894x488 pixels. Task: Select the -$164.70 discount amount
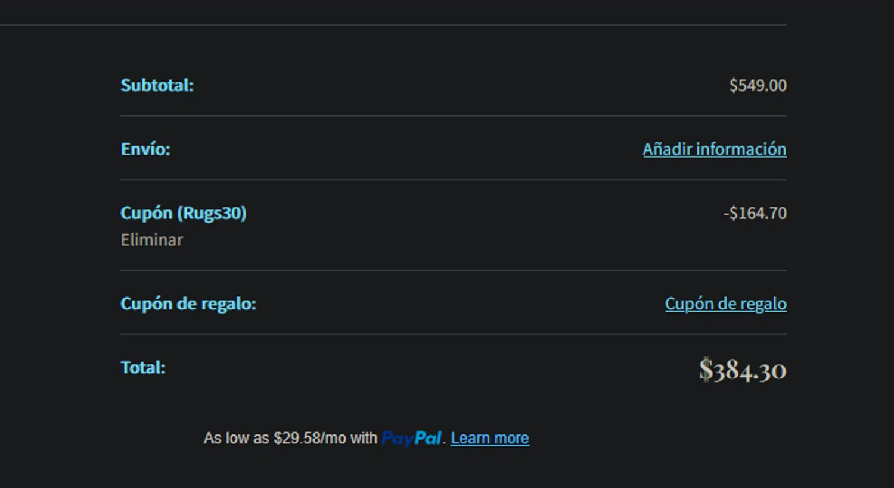pos(755,213)
